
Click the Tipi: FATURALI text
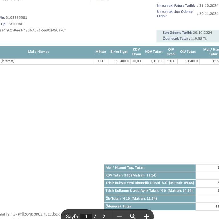[x=12, y=24]
